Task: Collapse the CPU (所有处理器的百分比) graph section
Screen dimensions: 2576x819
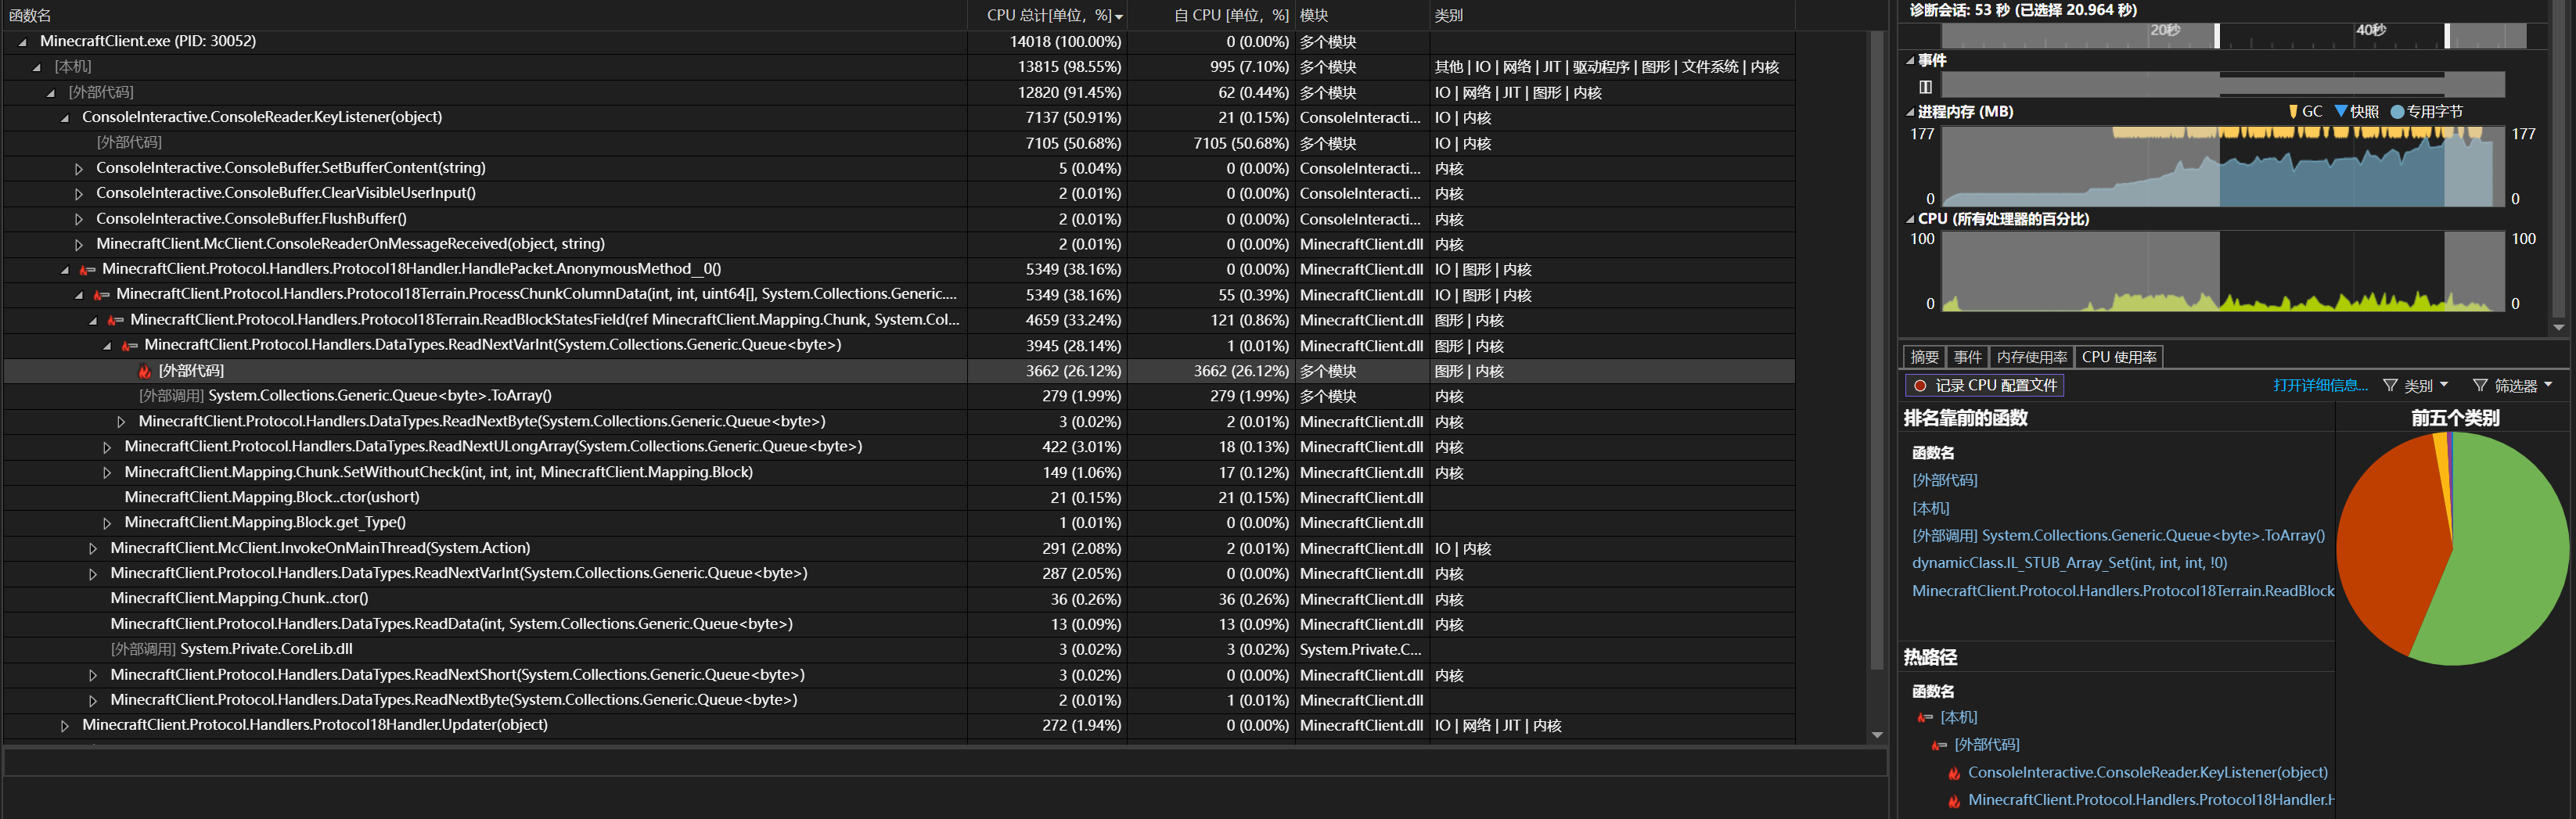Action: point(1910,219)
